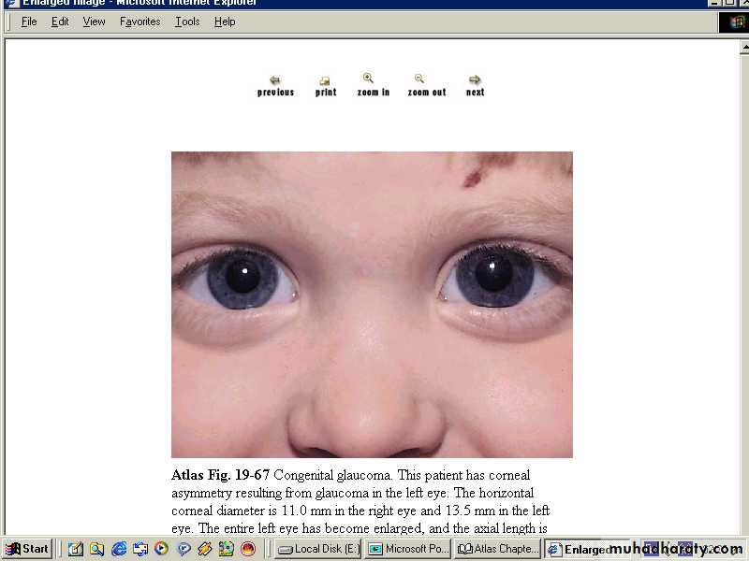Click the zoom out magnifier icon
749x561 pixels.
(x=419, y=79)
